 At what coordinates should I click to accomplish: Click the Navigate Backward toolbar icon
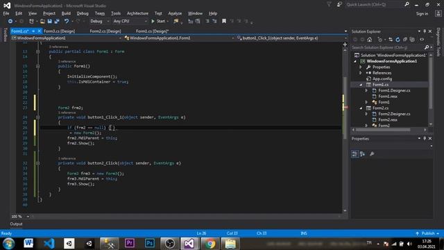click(x=10, y=22)
